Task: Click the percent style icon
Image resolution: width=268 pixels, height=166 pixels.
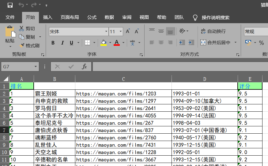Action: (261, 43)
